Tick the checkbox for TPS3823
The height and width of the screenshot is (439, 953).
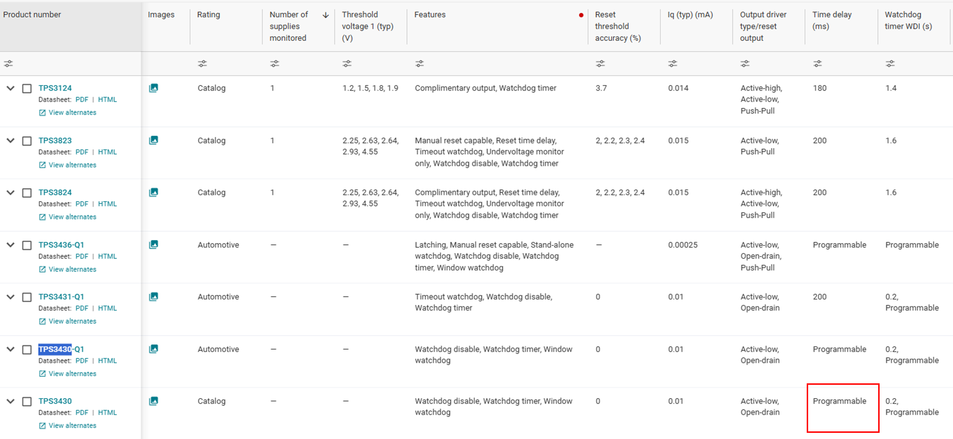tap(27, 141)
